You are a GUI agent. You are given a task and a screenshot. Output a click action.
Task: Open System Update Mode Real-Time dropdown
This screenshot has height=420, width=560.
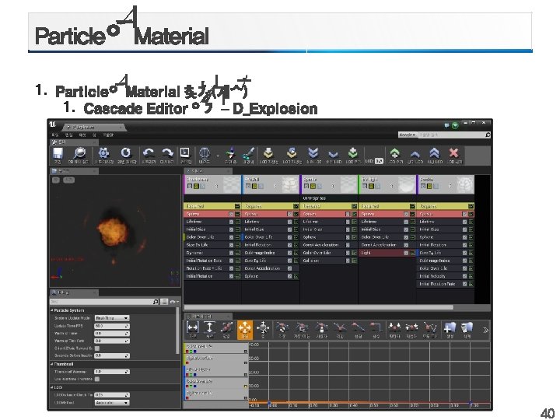point(112,318)
